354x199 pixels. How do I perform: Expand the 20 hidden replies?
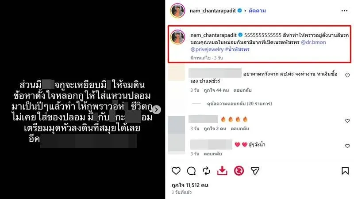coord(239,104)
